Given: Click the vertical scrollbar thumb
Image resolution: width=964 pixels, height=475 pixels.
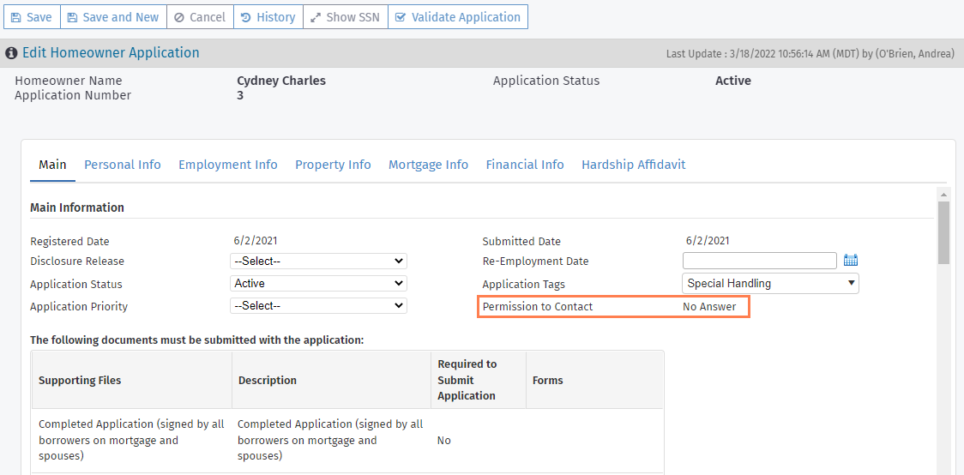Looking at the screenshot, I should [x=943, y=232].
